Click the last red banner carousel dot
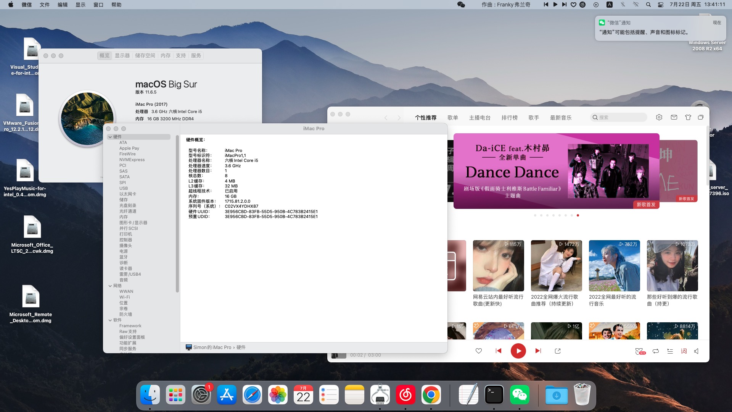 point(578,215)
